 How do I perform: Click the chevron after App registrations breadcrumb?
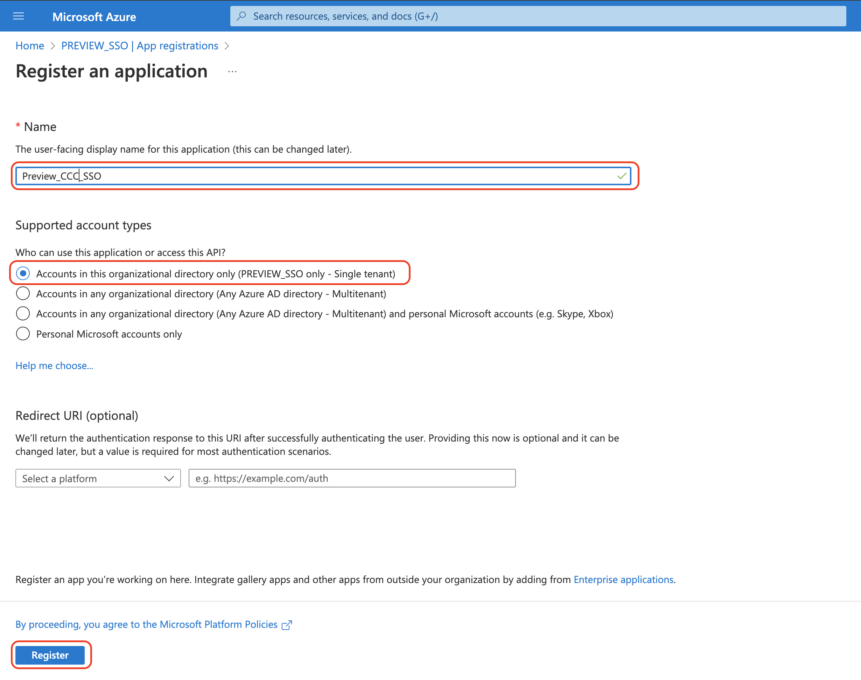(227, 46)
